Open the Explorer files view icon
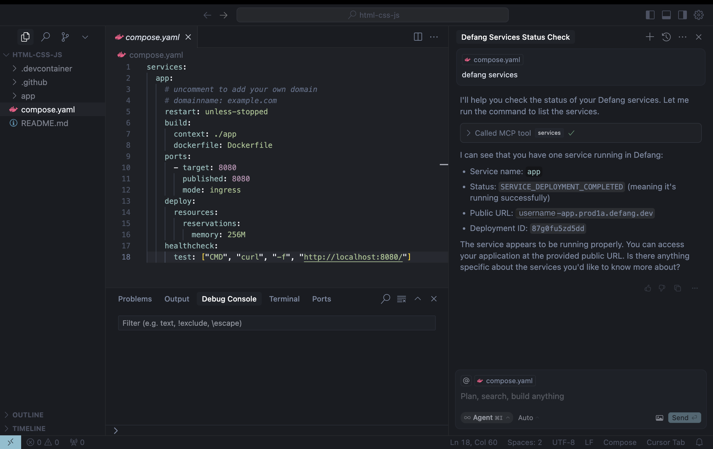 [x=25, y=37]
